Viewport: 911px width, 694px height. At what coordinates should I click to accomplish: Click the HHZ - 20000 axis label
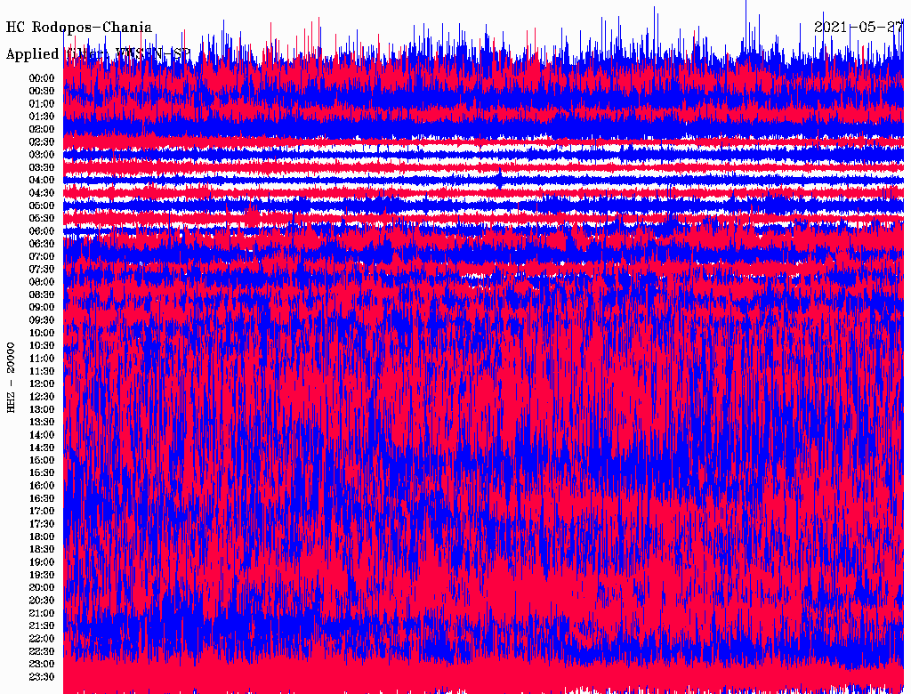pos(12,376)
